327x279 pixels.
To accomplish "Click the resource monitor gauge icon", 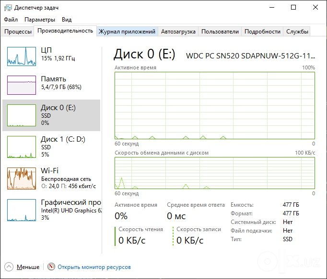I will [51, 267].
